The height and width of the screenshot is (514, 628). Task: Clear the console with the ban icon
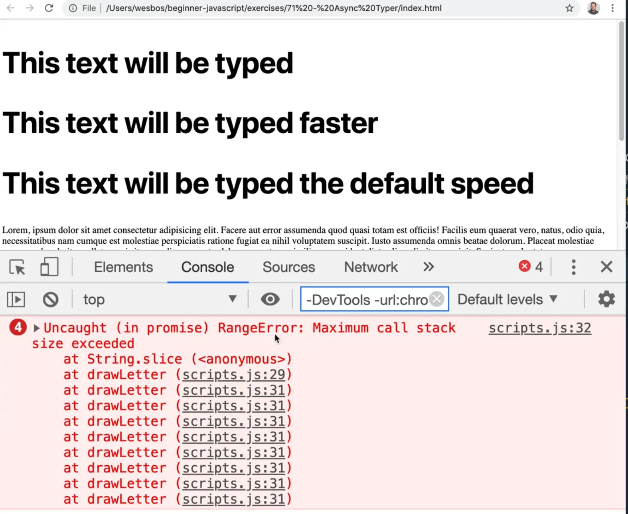coord(51,299)
